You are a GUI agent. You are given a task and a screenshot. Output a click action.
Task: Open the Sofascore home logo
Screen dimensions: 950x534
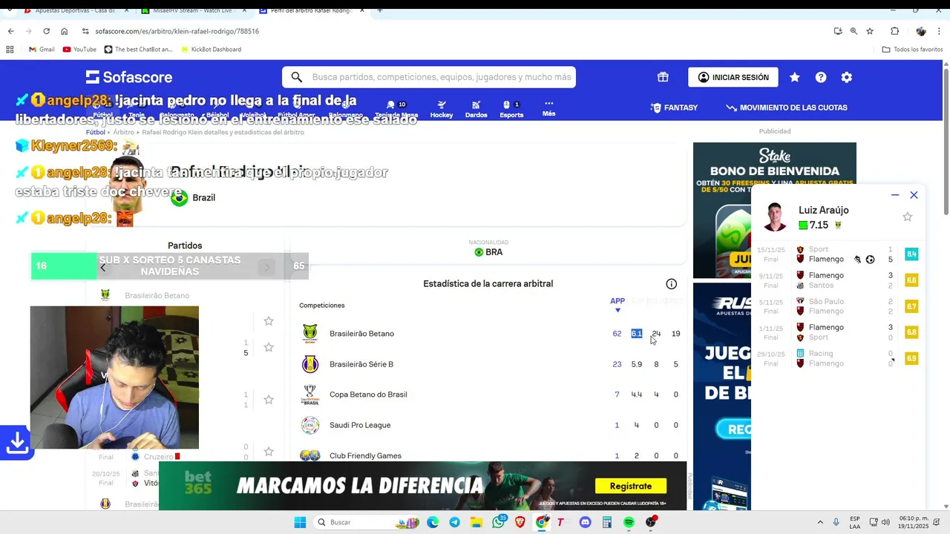pyautogui.click(x=129, y=77)
